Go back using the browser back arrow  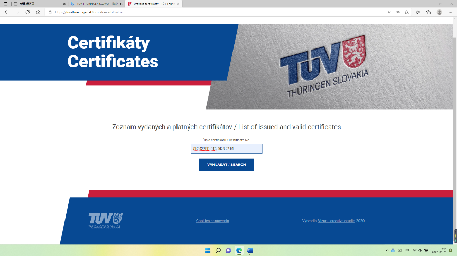[6, 12]
